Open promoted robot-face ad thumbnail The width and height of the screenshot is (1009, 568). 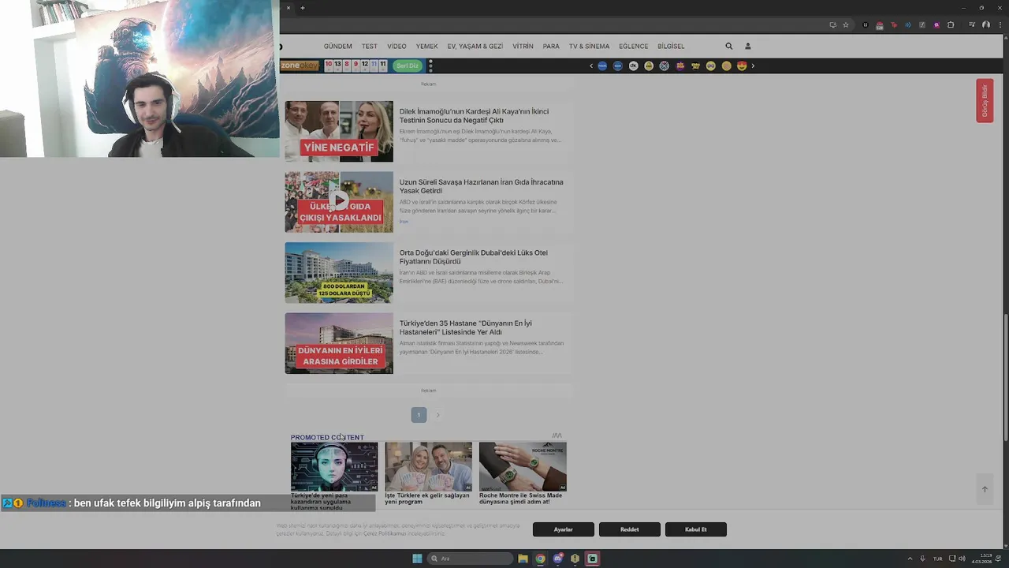click(334, 466)
